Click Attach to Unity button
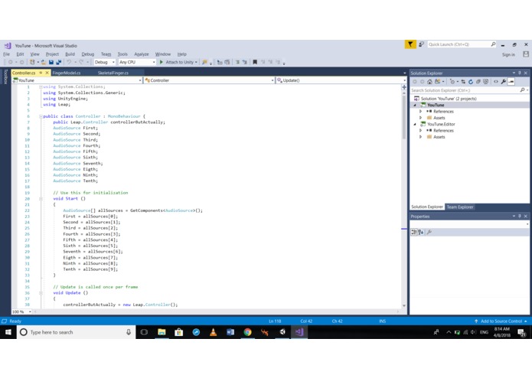 point(179,63)
